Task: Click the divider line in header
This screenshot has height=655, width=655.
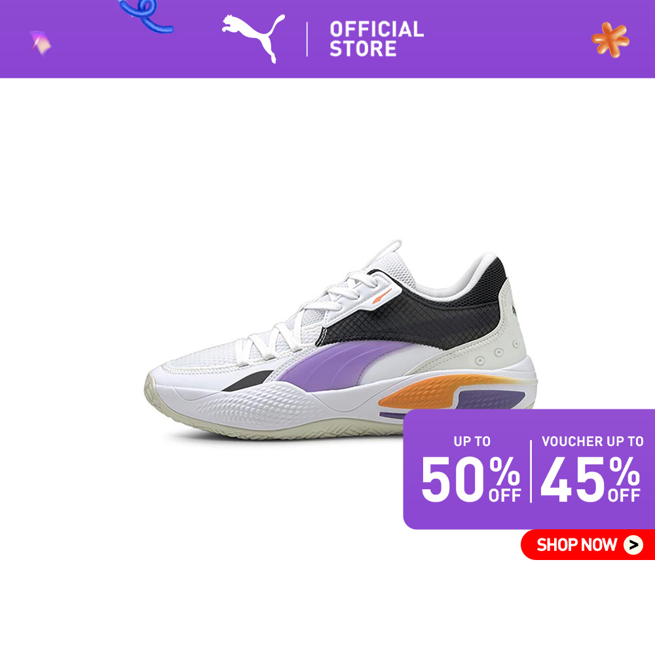Action: (x=307, y=39)
